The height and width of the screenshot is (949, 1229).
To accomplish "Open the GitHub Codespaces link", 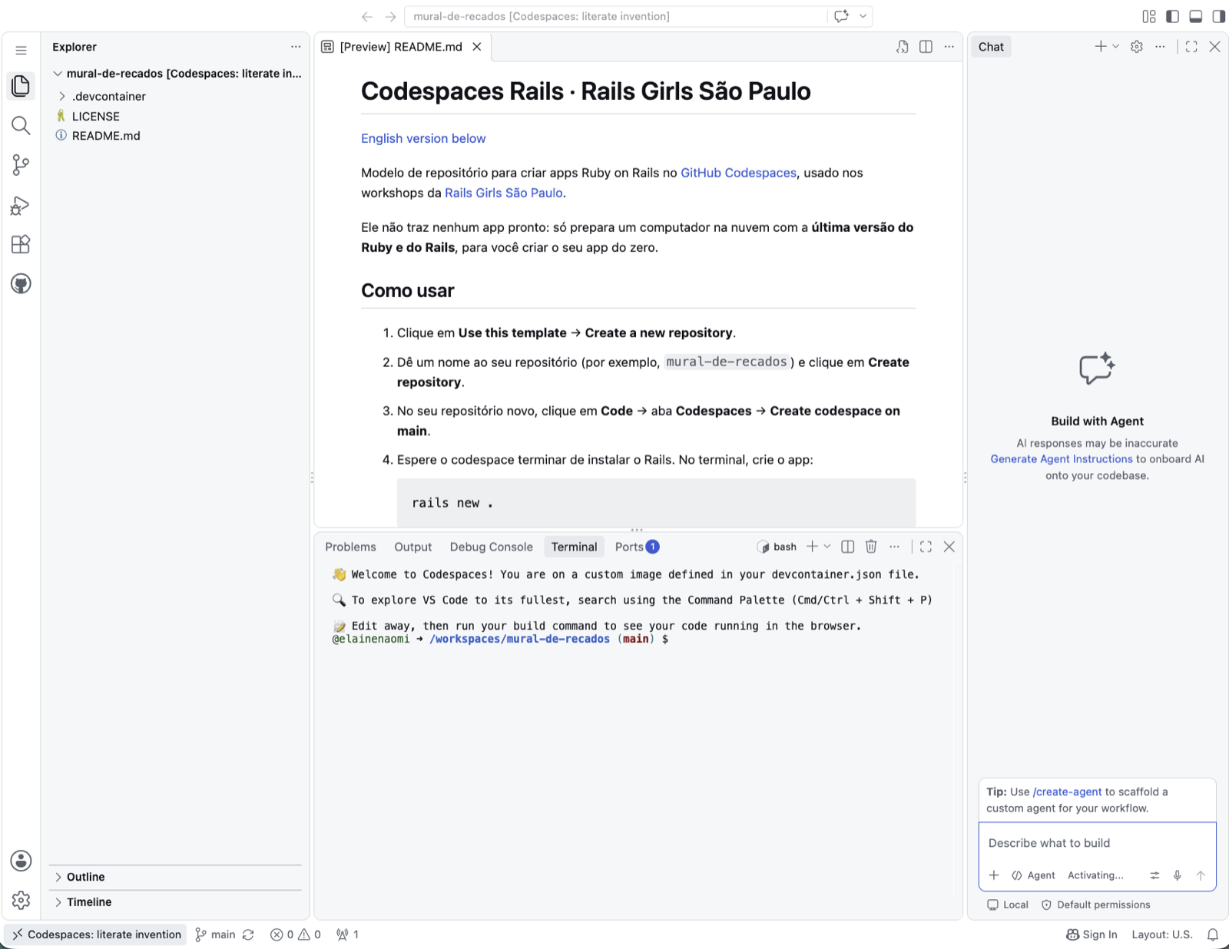I will [x=738, y=173].
